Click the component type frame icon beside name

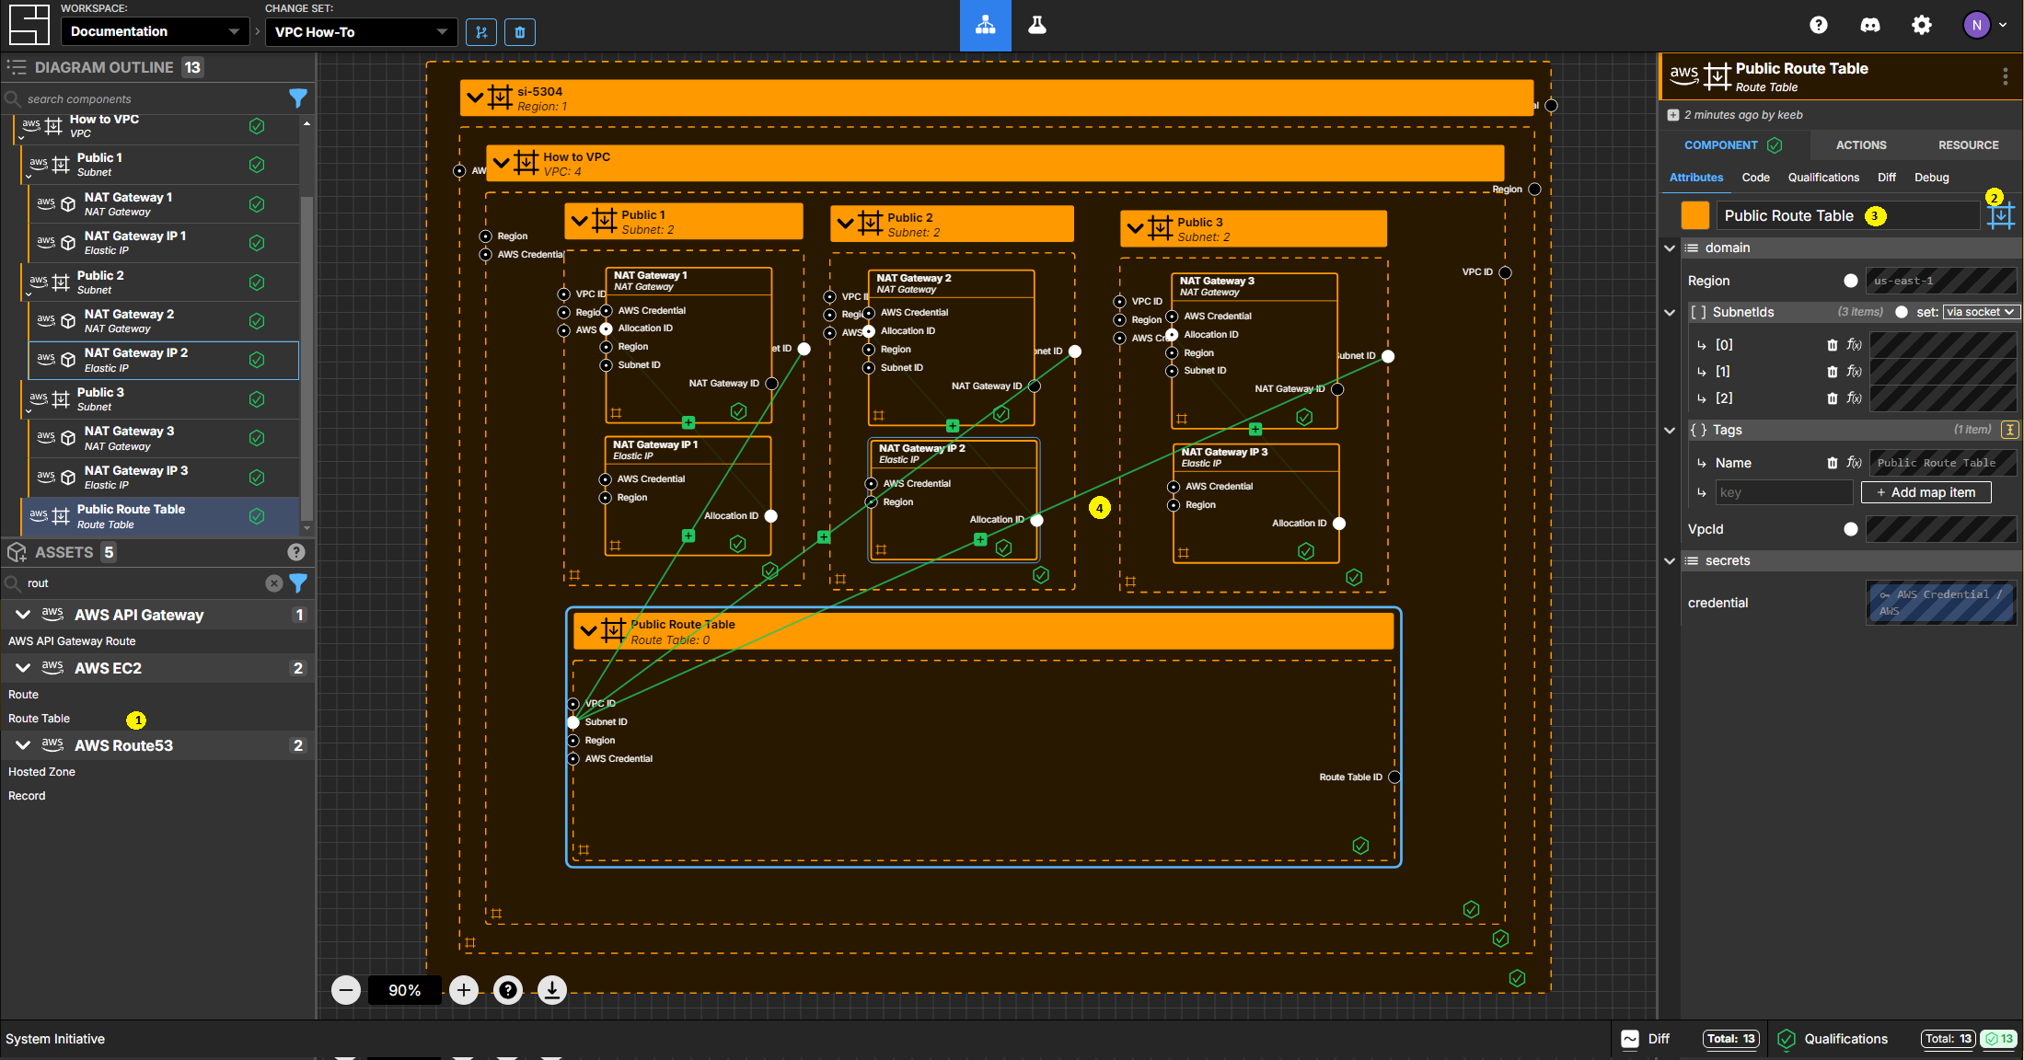pos(2000,216)
